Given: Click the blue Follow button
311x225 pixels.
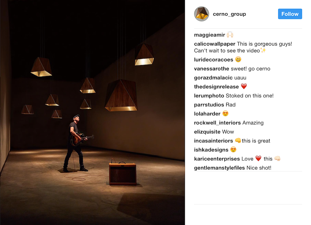Looking at the screenshot, I should (290, 14).
